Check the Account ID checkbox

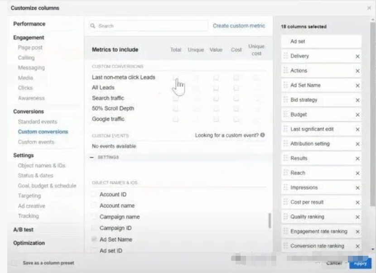coord(94,195)
